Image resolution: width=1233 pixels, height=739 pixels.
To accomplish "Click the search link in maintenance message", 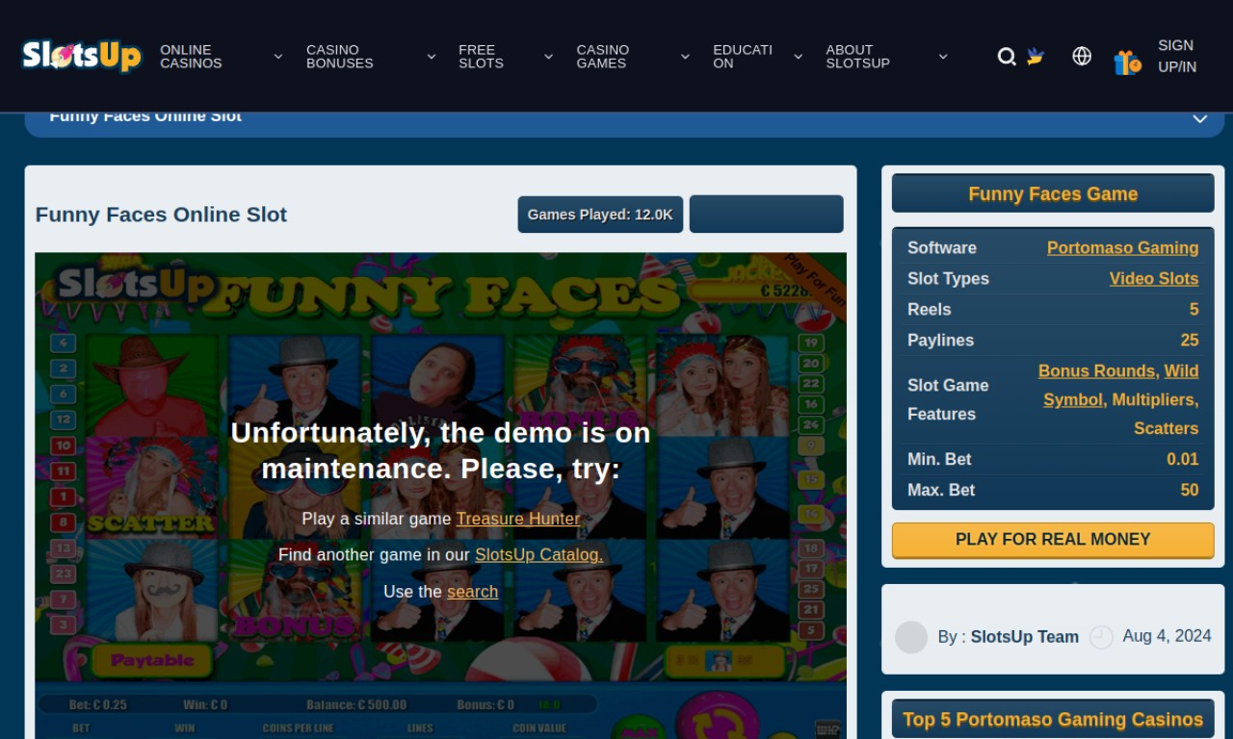I will coord(472,592).
